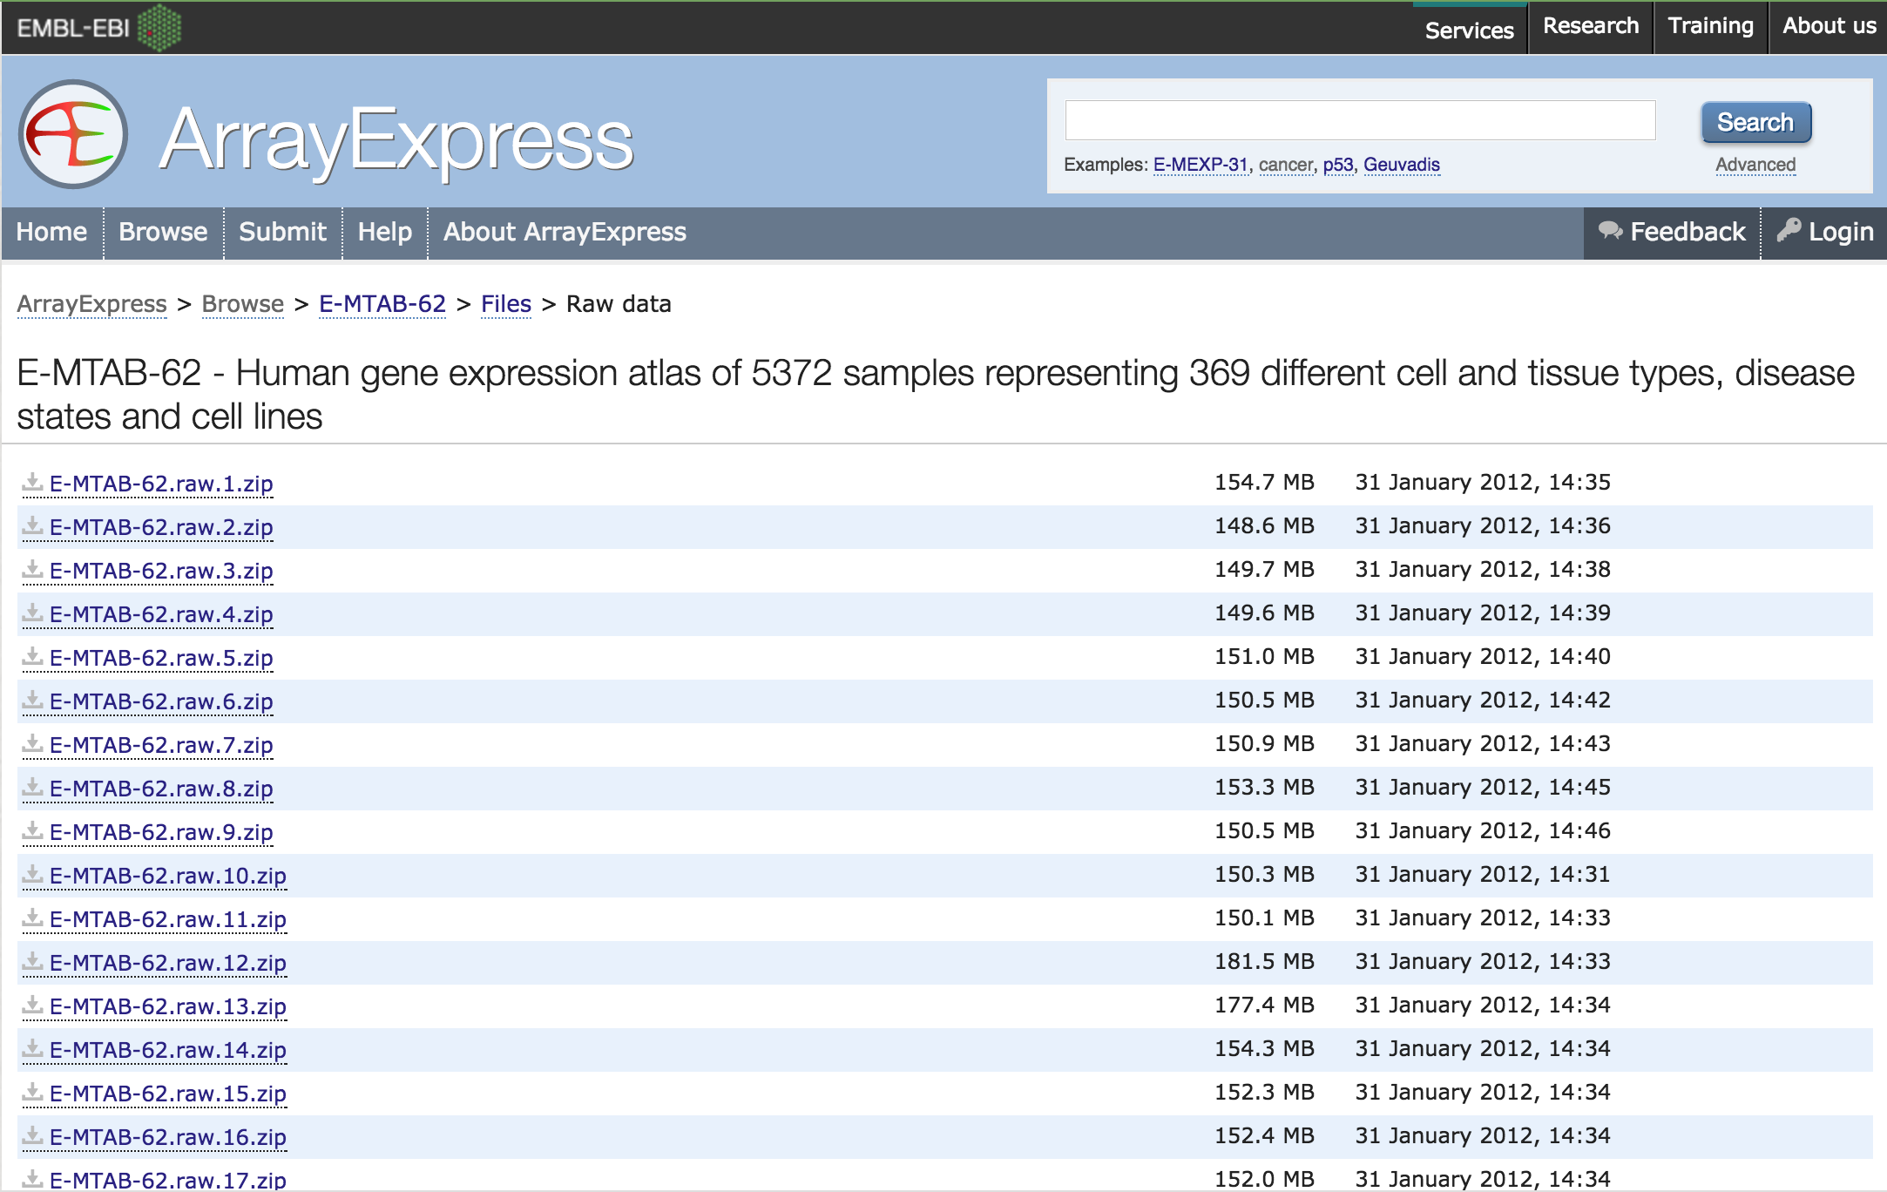Click the blue Search button

coord(1755,122)
